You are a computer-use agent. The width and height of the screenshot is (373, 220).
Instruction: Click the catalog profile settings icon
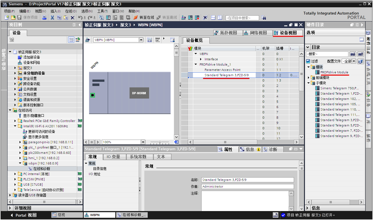(360, 61)
